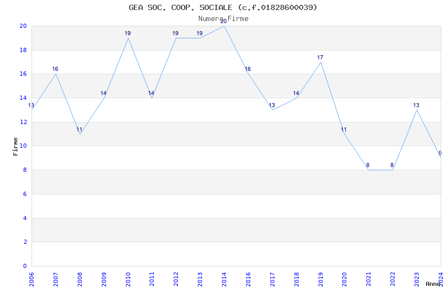This screenshot has height=289, width=446.
Task: Click the y-axis tick label 6
Action: tap(25, 194)
